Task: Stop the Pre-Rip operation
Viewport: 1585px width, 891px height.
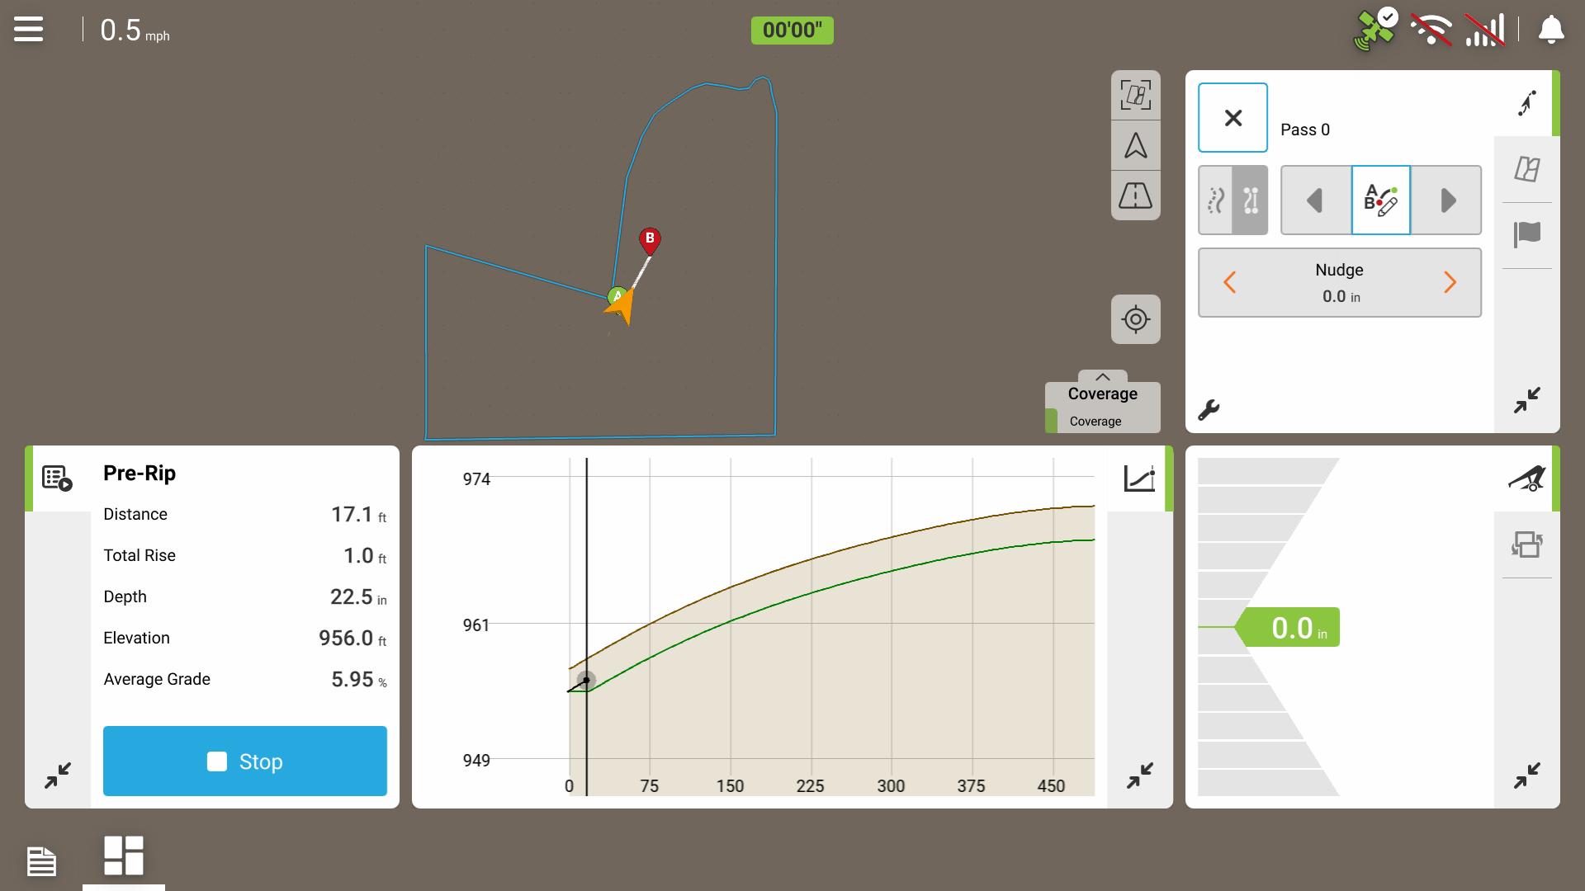Action: [x=245, y=761]
